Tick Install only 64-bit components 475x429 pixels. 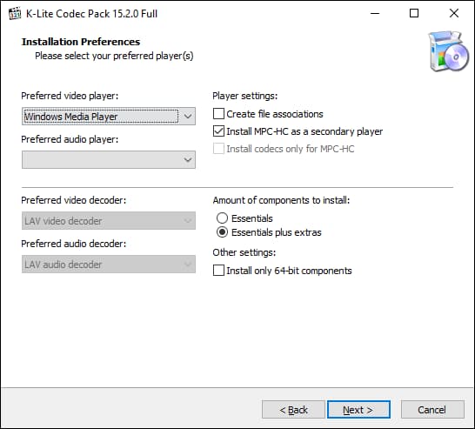218,271
